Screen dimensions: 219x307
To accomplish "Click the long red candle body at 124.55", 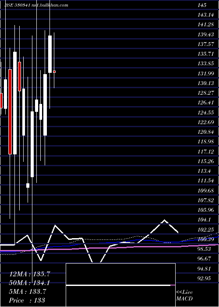I will click(x=10, y=111).
